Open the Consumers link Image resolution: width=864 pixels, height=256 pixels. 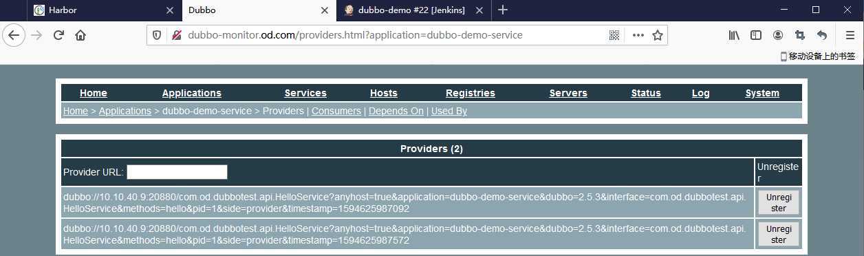336,111
